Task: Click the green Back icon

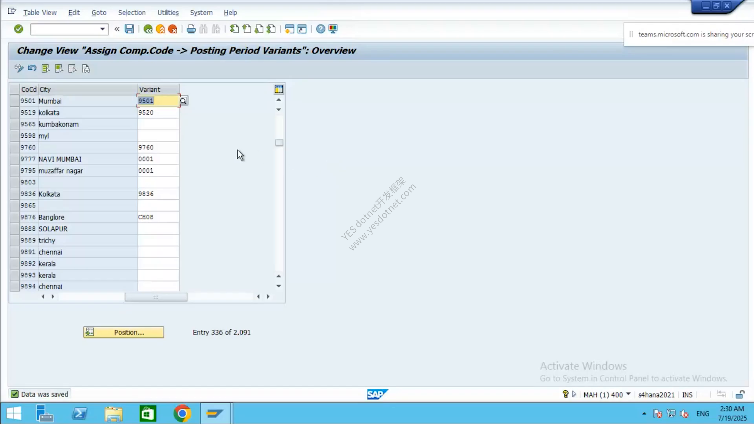Action: pos(148,29)
